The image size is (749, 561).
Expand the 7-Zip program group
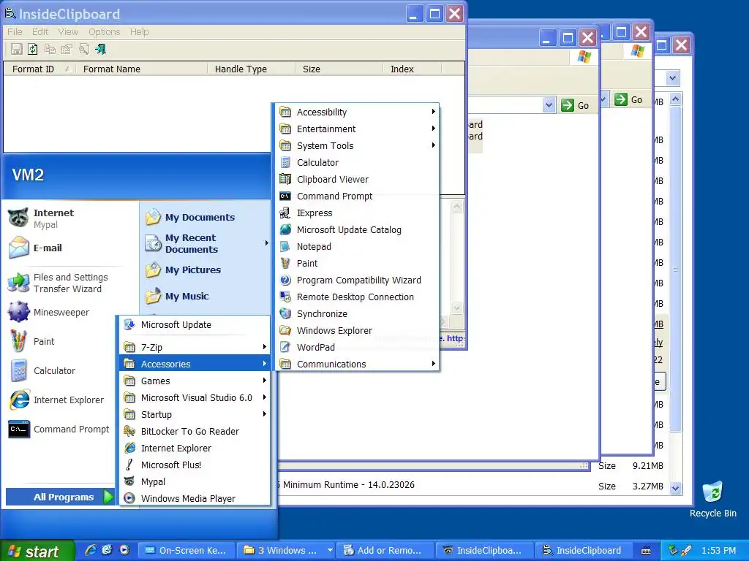(195, 347)
